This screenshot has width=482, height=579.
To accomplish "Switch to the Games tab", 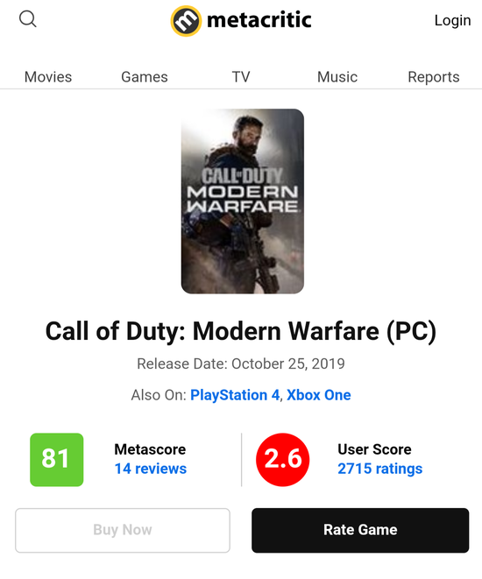I will (145, 77).
